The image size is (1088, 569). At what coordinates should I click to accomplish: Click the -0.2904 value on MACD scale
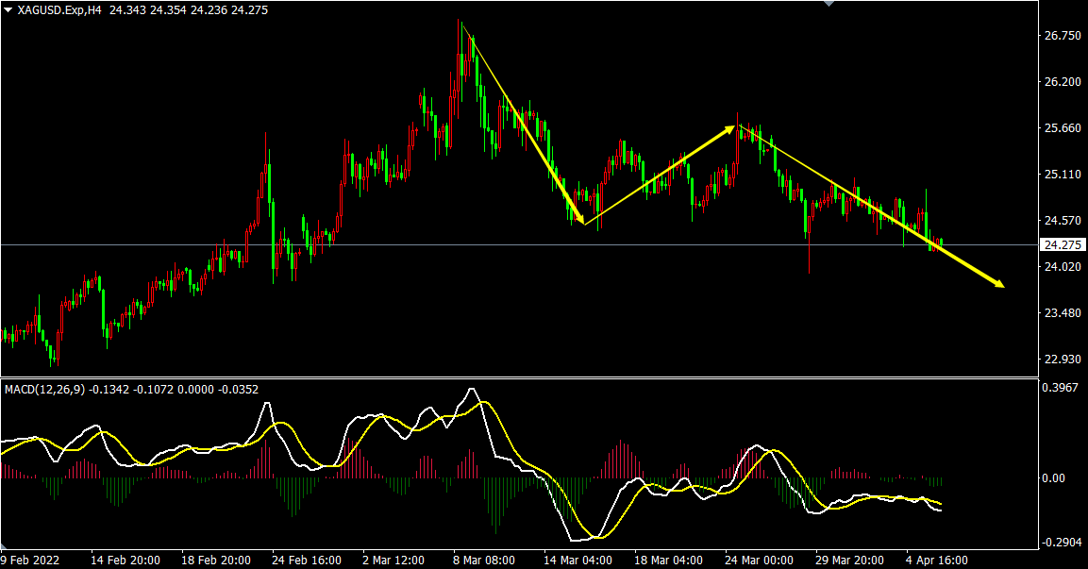click(x=1061, y=545)
